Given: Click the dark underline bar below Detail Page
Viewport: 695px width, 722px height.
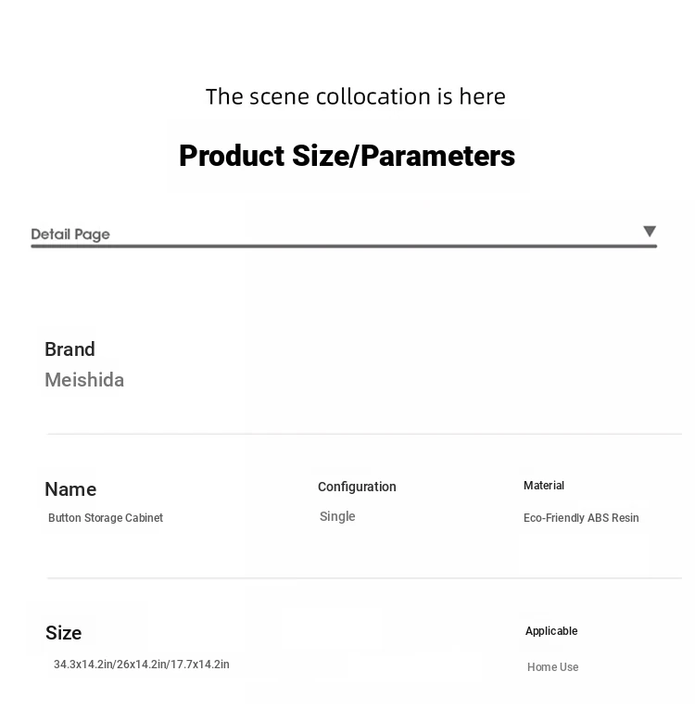Looking at the screenshot, I should 344,247.
